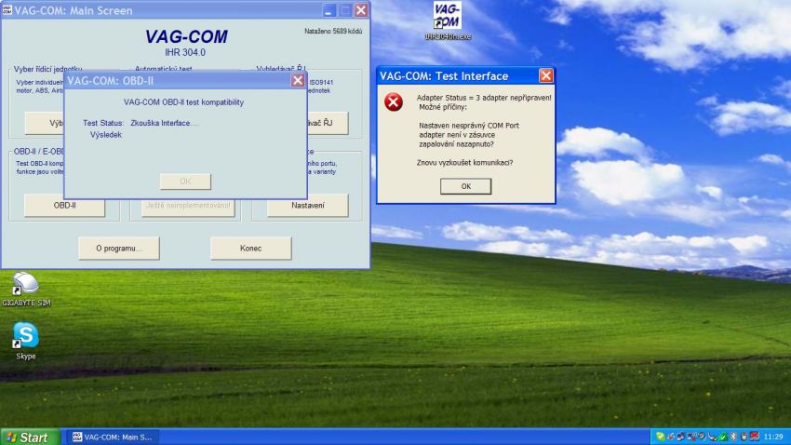Click the VAG-COM: Main S... taskbar button
The height and width of the screenshot is (445, 791).
pyautogui.click(x=112, y=437)
